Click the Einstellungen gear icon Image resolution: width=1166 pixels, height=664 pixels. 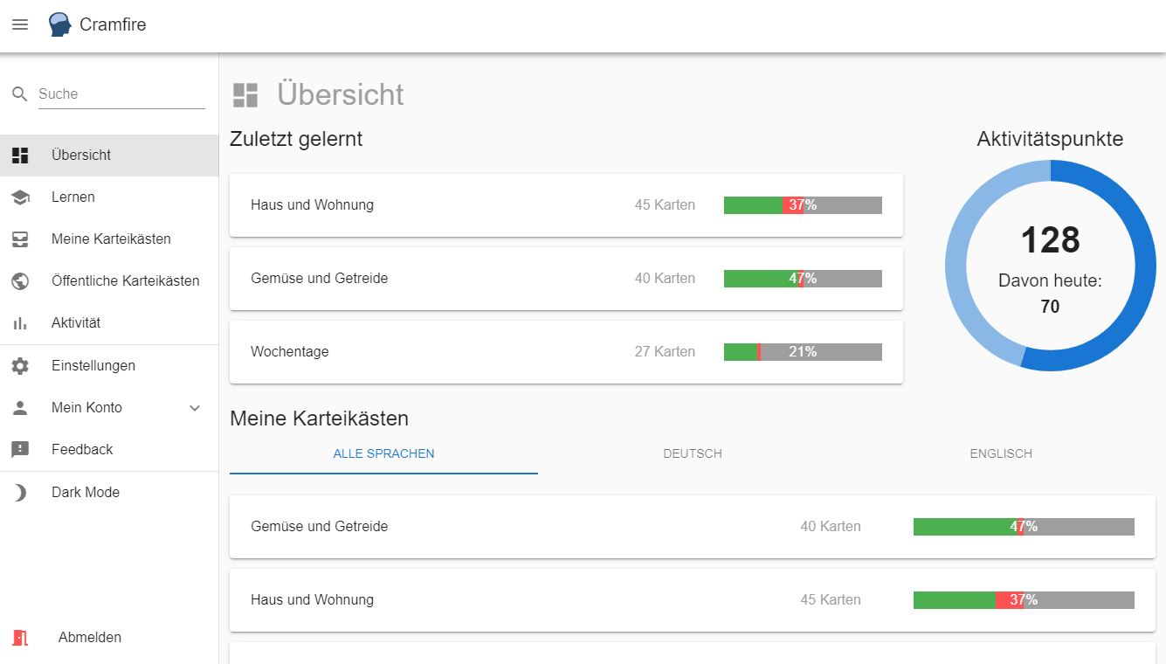[19, 365]
